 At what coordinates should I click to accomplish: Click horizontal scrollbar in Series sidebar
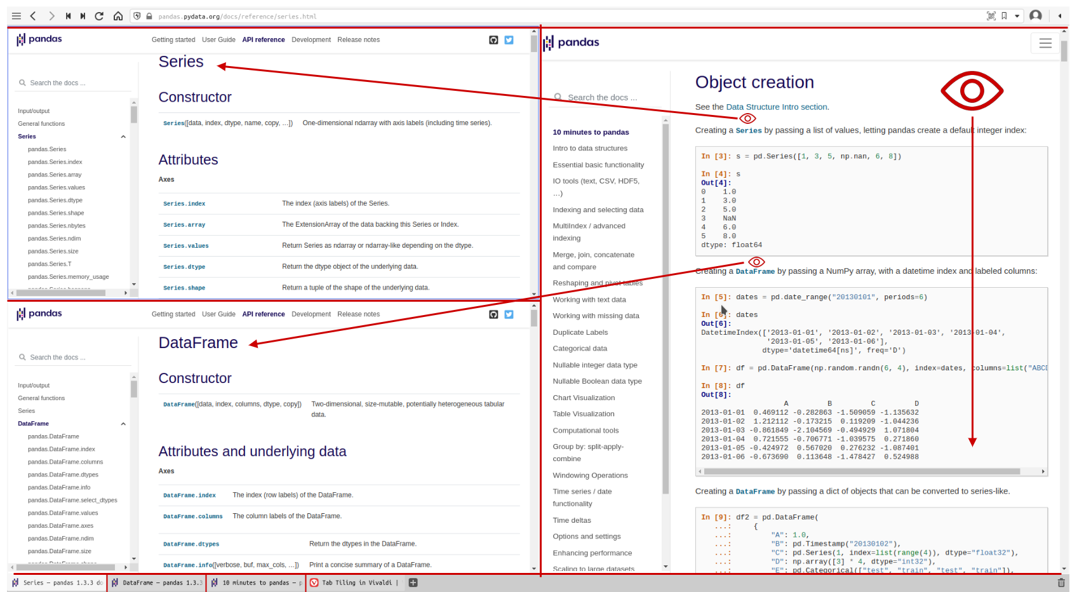pyautogui.click(x=61, y=293)
